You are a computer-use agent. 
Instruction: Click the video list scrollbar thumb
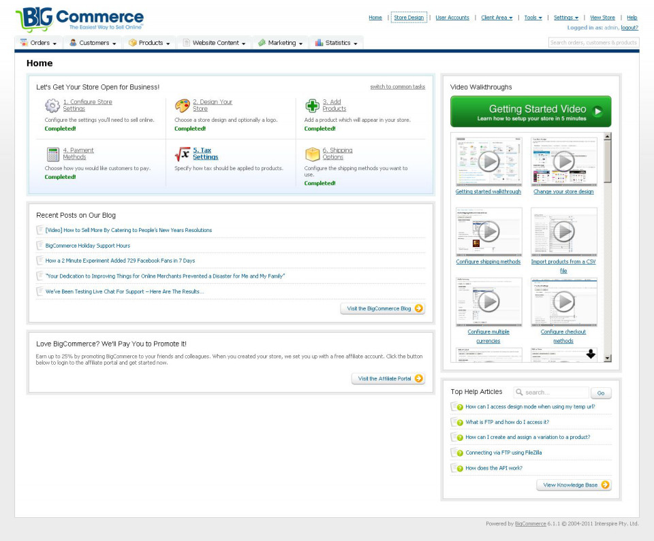[x=607, y=161]
